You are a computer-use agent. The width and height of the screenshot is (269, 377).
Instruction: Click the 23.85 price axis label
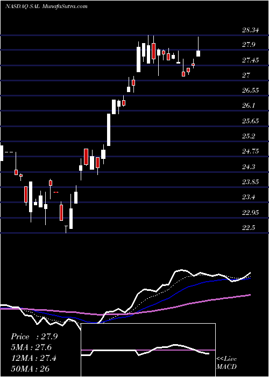(x=252, y=182)
